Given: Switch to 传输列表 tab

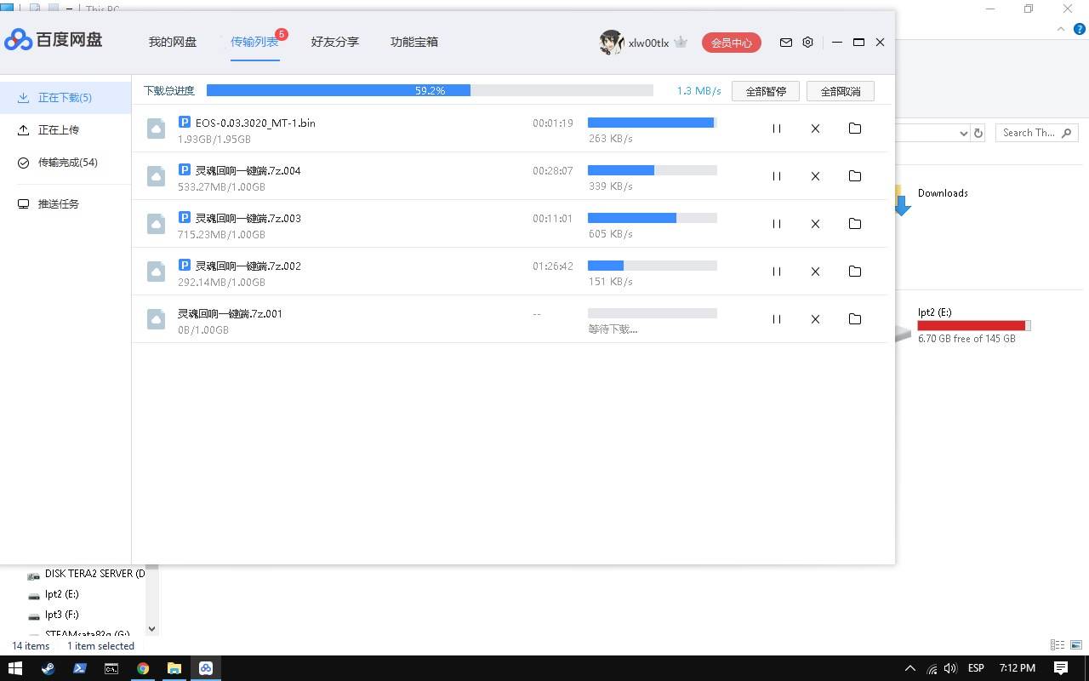Looking at the screenshot, I should [254, 42].
